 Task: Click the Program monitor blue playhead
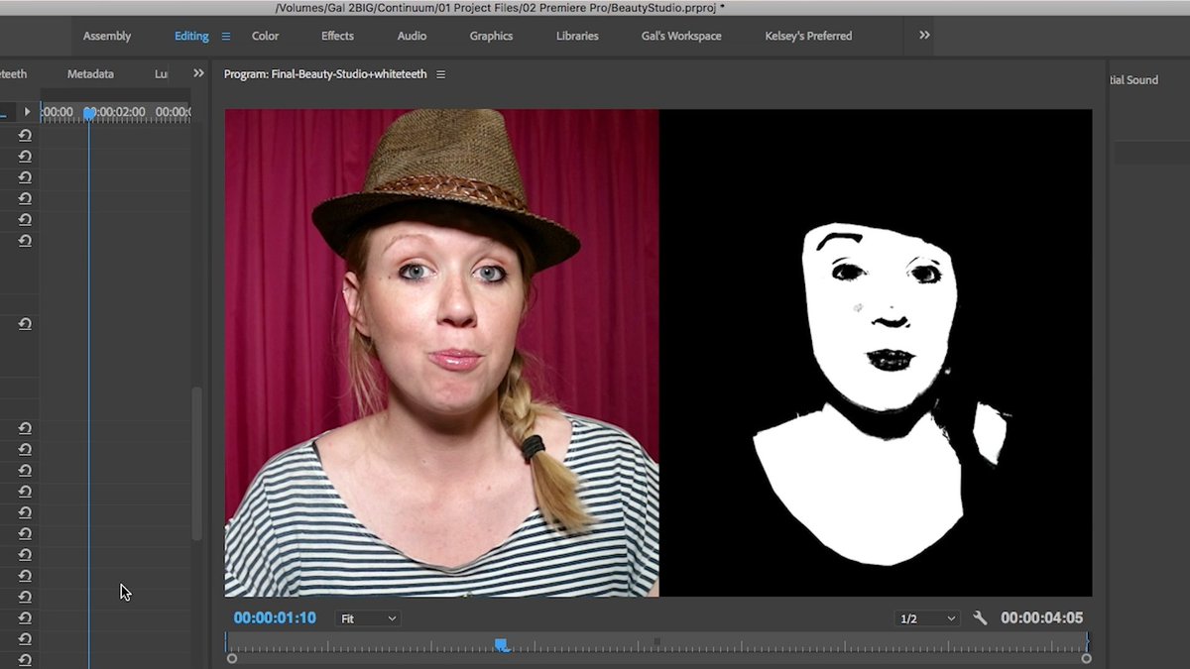pyautogui.click(x=502, y=645)
